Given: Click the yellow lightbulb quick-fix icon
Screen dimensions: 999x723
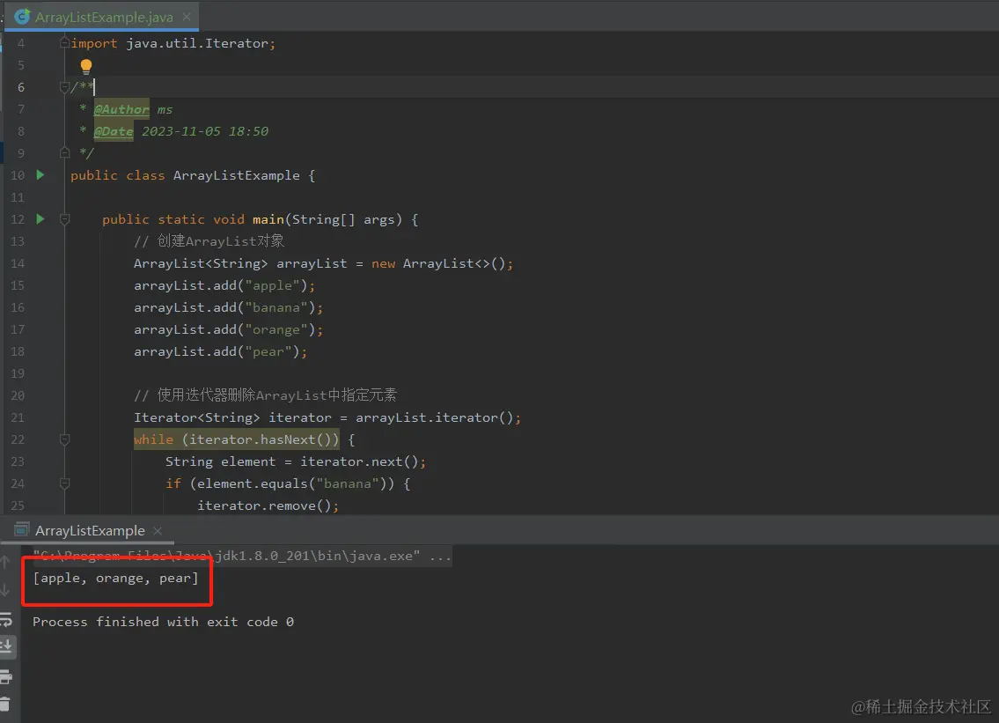Looking at the screenshot, I should (86, 66).
